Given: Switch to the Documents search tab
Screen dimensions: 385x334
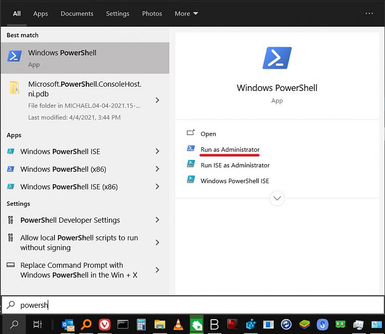Looking at the screenshot, I should point(77,13).
